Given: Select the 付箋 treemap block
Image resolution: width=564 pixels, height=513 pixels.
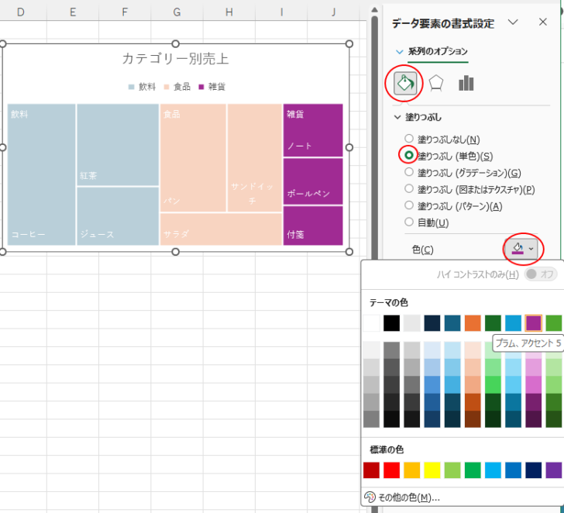Looking at the screenshot, I should 313,226.
